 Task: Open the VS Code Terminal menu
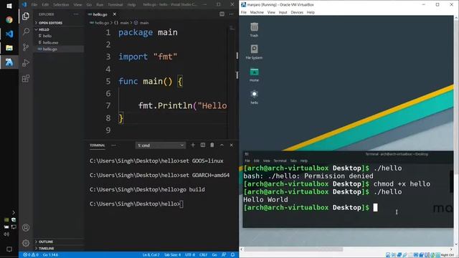115,5
